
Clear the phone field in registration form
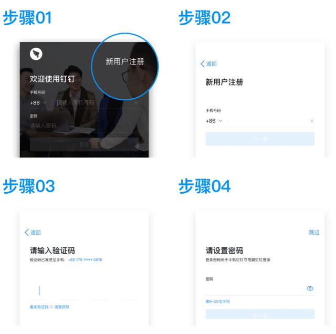coord(312,121)
